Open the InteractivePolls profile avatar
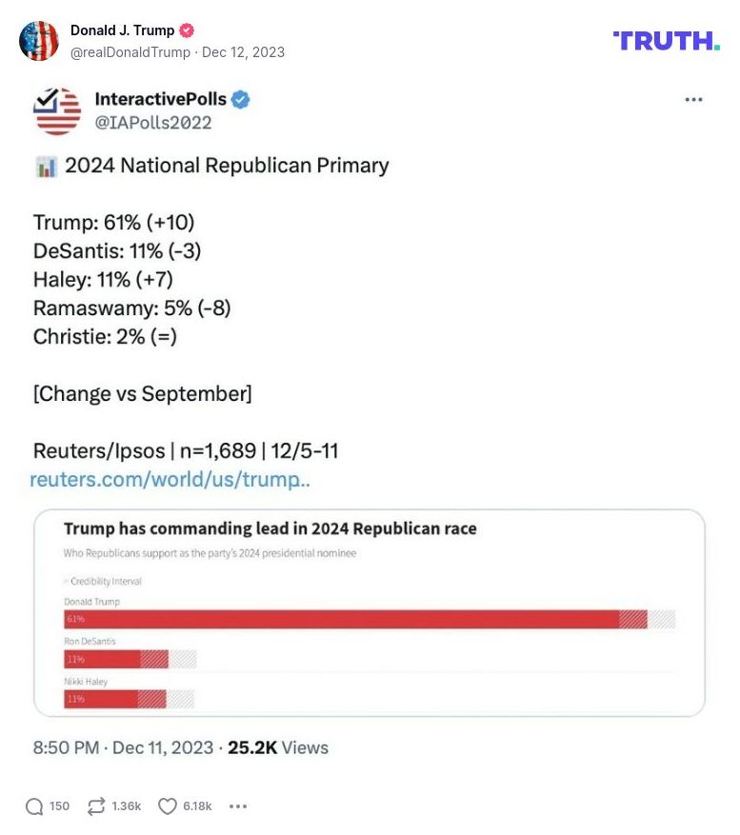The image size is (740, 835). (x=57, y=109)
